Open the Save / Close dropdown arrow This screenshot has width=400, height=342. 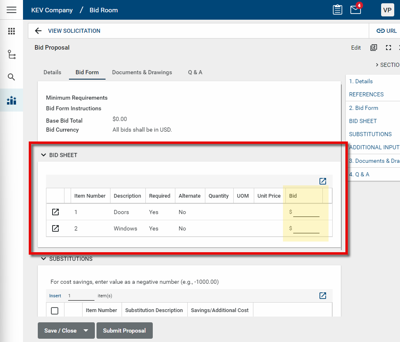tap(86, 331)
